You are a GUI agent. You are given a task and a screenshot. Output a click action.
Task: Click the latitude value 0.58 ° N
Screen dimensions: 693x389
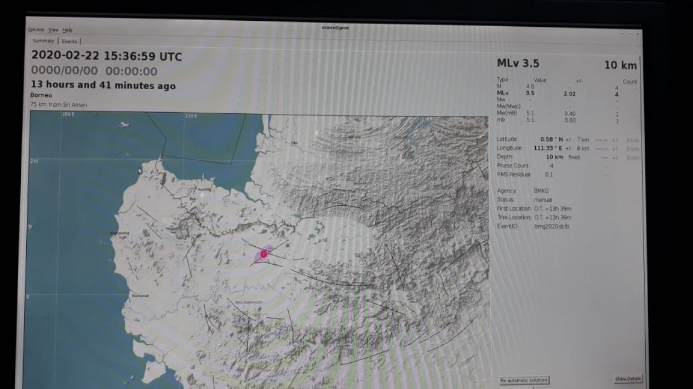click(x=552, y=140)
